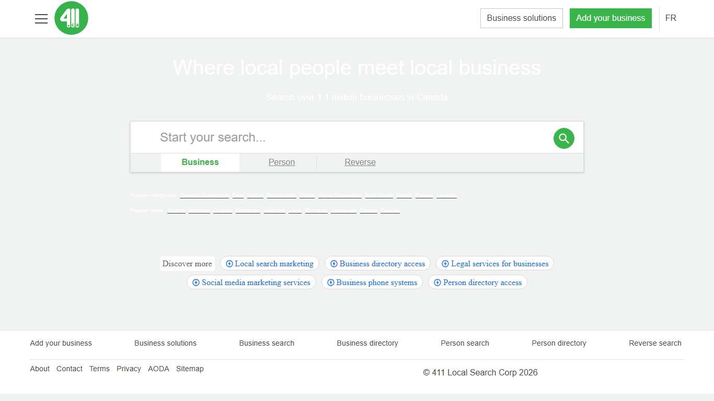Select the Local search marketing discovery chip
Screen dimensions: 714x401
270,263
